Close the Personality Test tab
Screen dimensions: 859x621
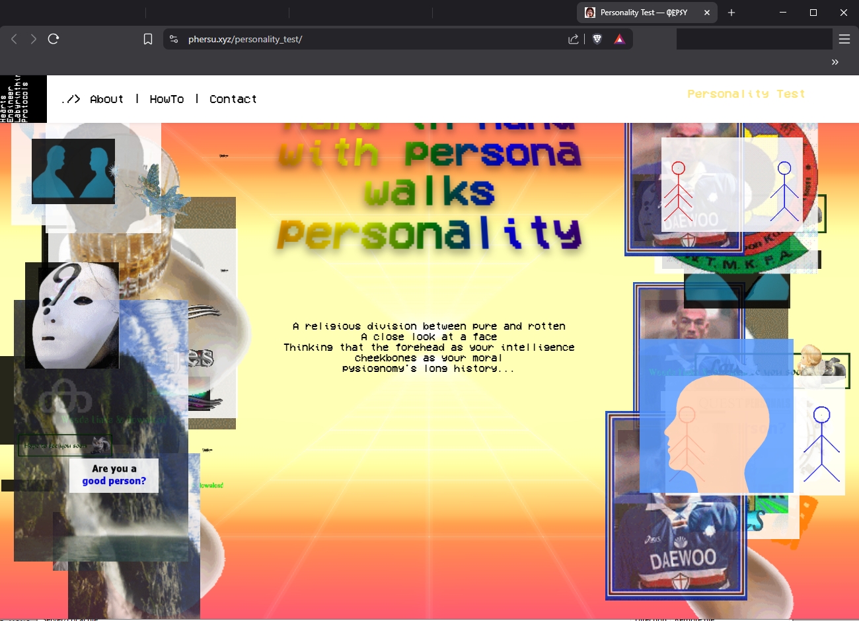tap(707, 13)
